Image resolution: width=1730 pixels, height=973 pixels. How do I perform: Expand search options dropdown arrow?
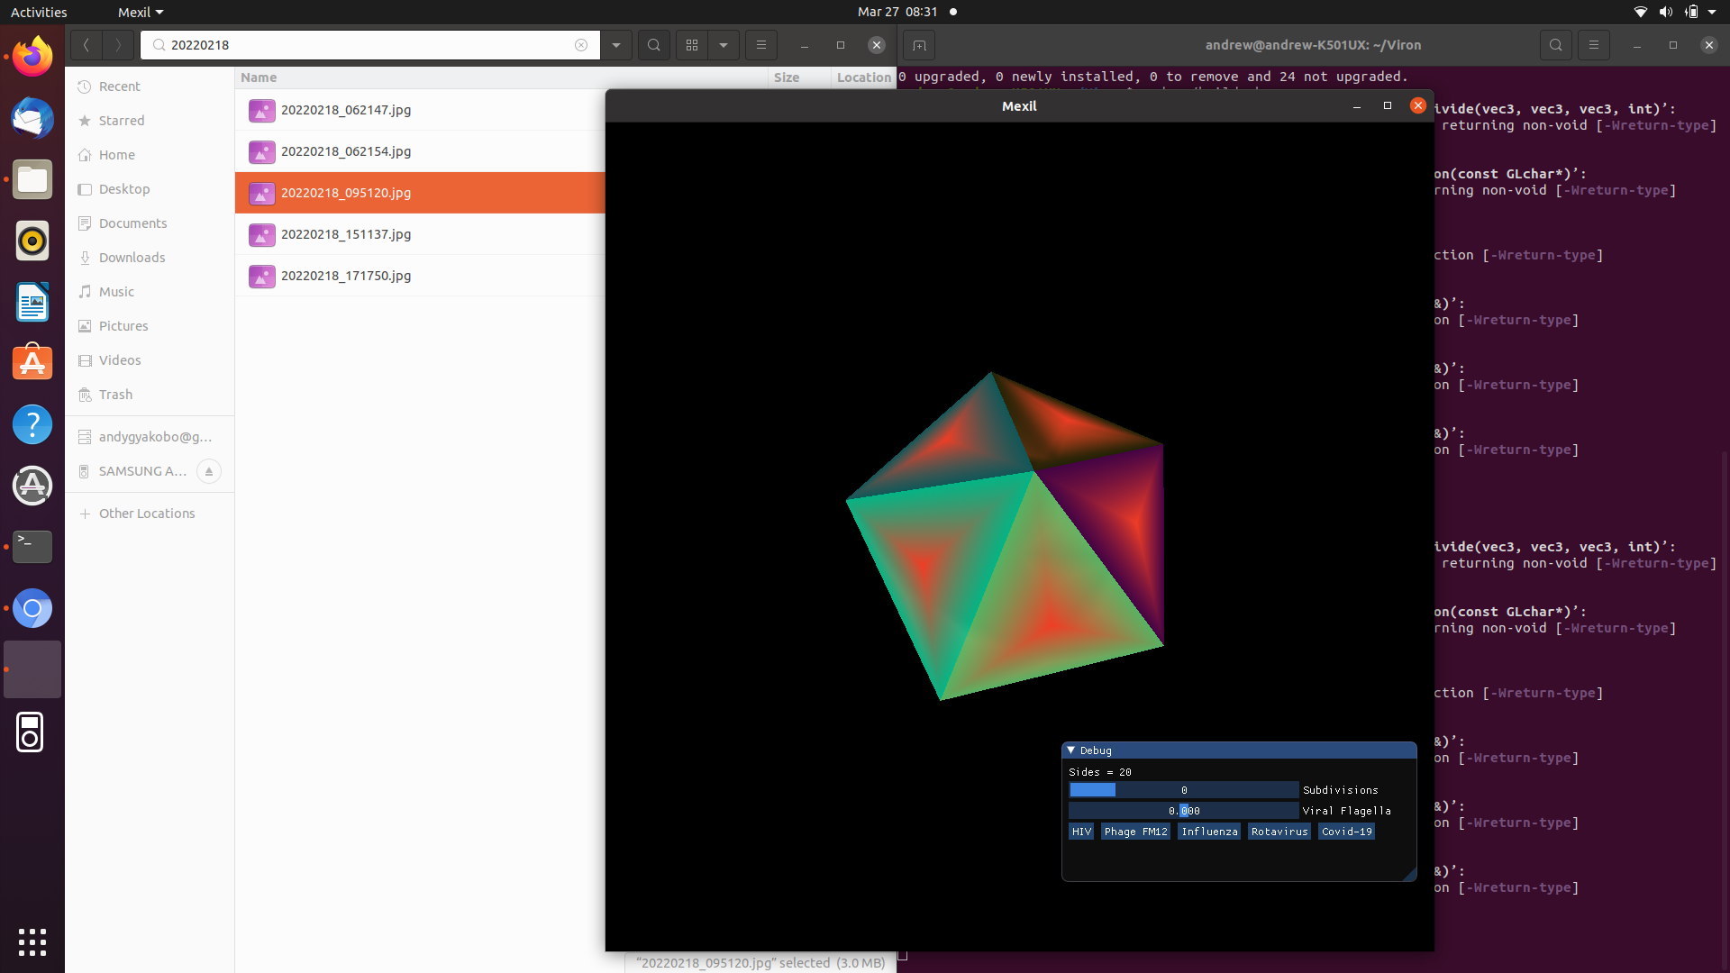(x=616, y=45)
